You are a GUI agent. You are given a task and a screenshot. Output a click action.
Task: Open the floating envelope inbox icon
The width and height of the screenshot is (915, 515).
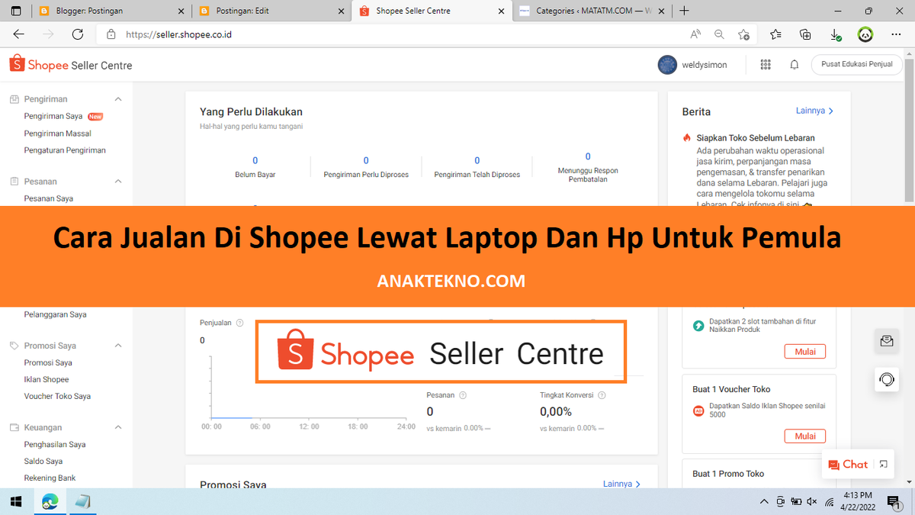tap(887, 342)
